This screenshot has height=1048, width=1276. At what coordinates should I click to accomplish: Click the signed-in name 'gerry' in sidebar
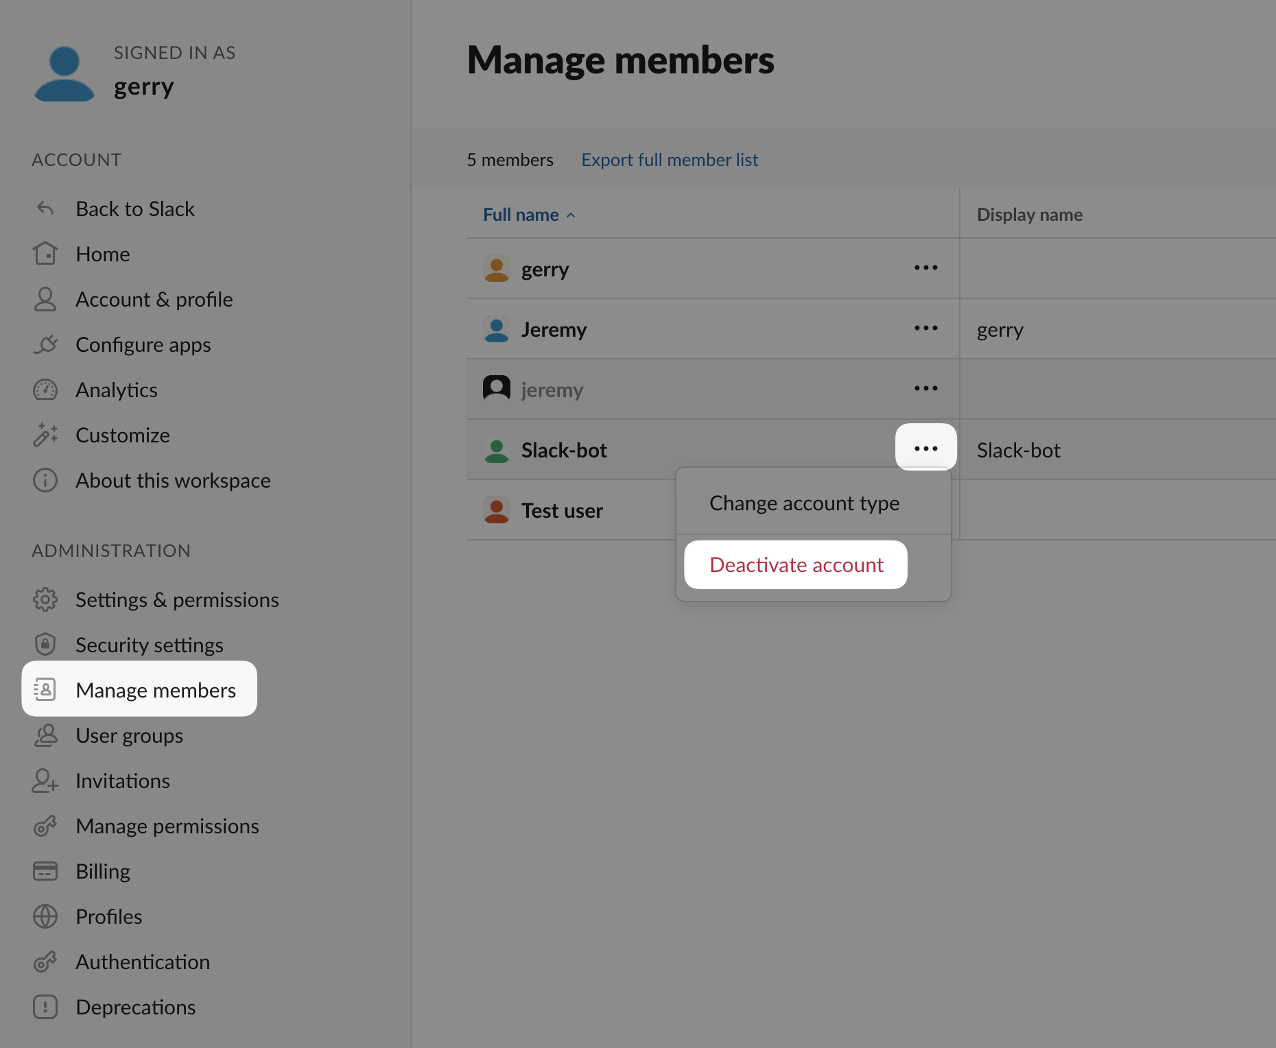coord(143,87)
